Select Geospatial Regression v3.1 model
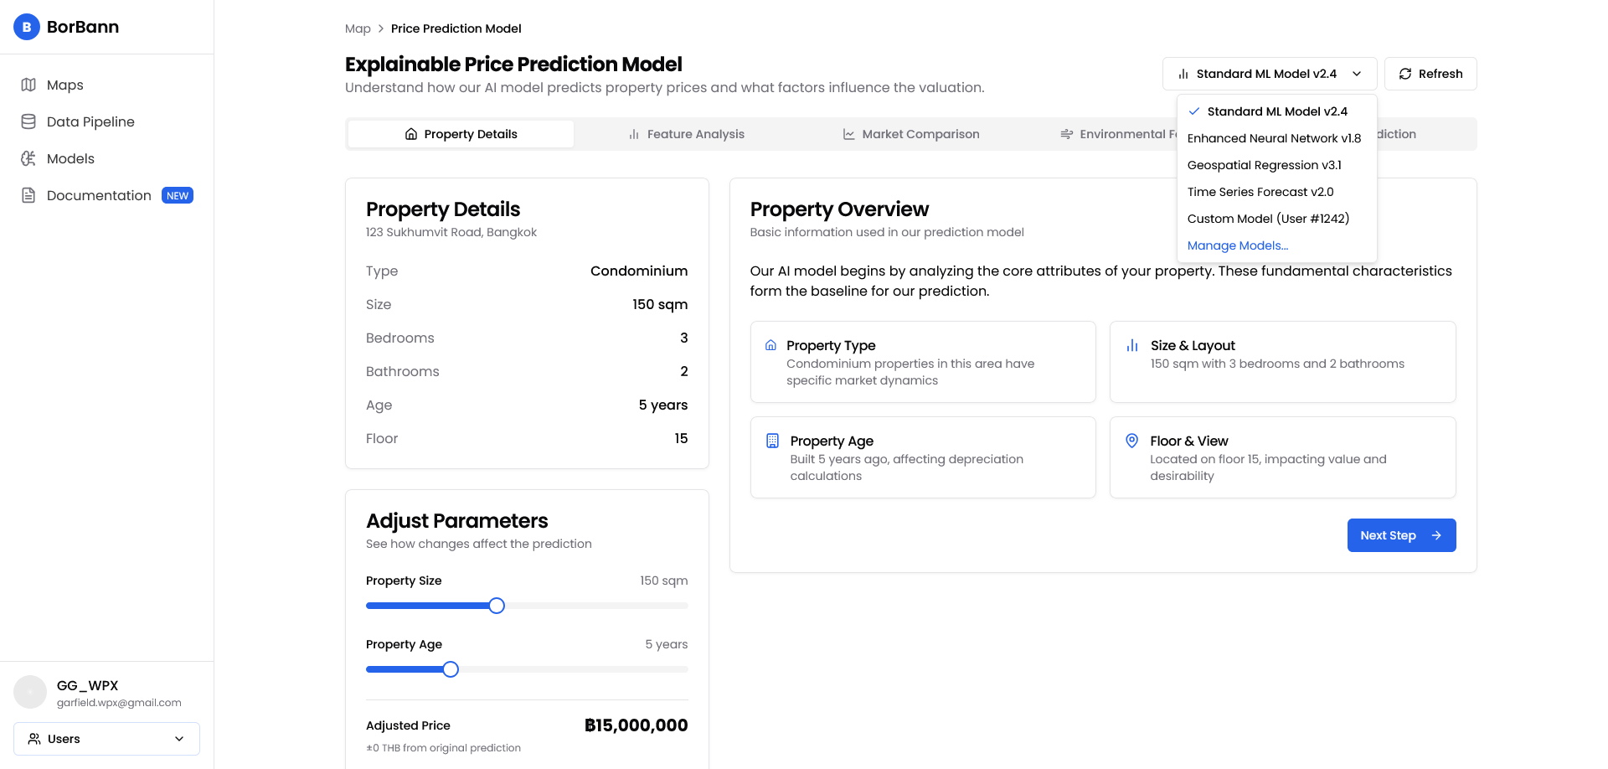 pos(1264,165)
